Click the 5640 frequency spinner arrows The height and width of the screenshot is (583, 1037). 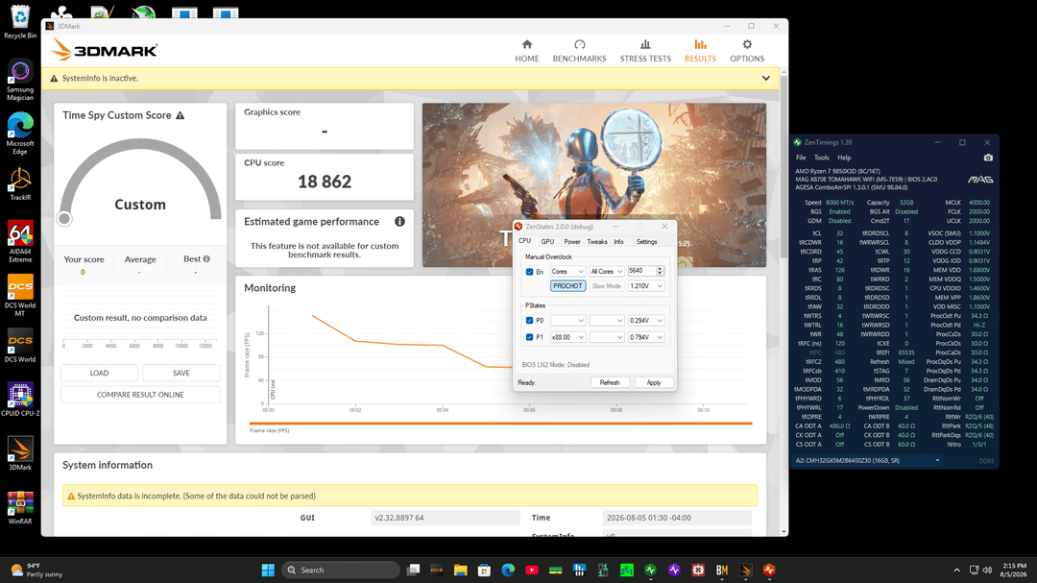pos(660,271)
